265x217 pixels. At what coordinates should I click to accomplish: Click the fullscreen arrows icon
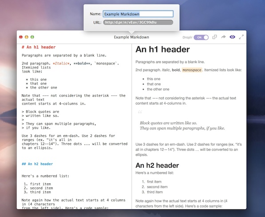tap(241, 37)
